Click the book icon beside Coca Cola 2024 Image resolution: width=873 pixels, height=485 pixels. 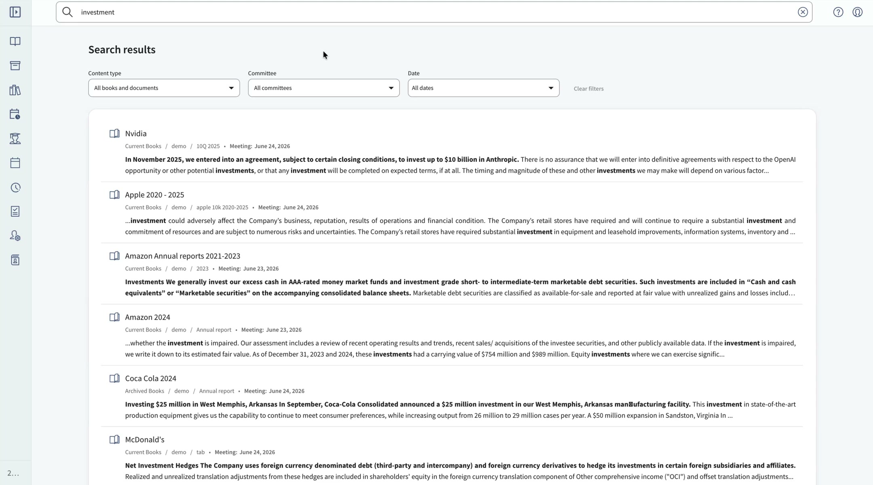point(114,378)
